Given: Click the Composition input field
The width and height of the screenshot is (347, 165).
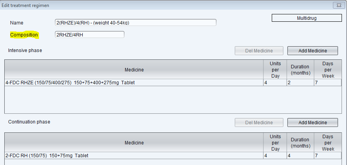Looking at the screenshot, I should click(x=89, y=35).
